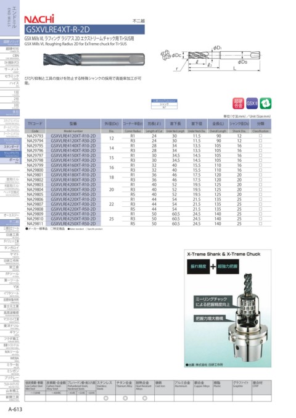Select model GSXVLRE4180XT-R10-2D
The image size is (296, 418).
73,175
